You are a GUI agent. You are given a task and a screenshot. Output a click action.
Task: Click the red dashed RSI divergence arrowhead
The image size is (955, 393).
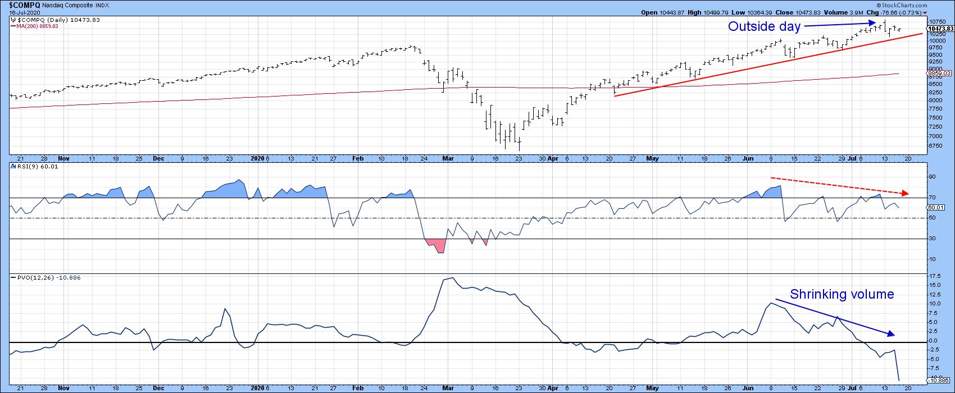[904, 193]
